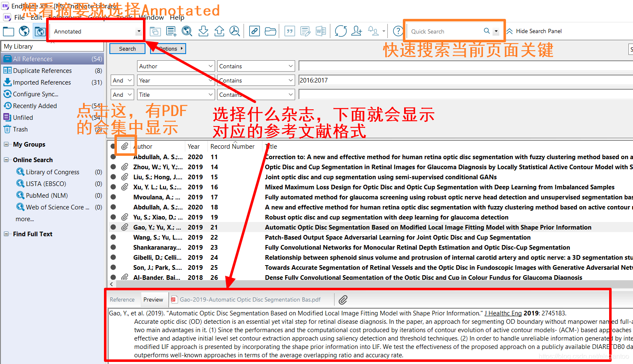
Task: Collapse the Online Search group
Action: pyautogui.click(x=6, y=160)
